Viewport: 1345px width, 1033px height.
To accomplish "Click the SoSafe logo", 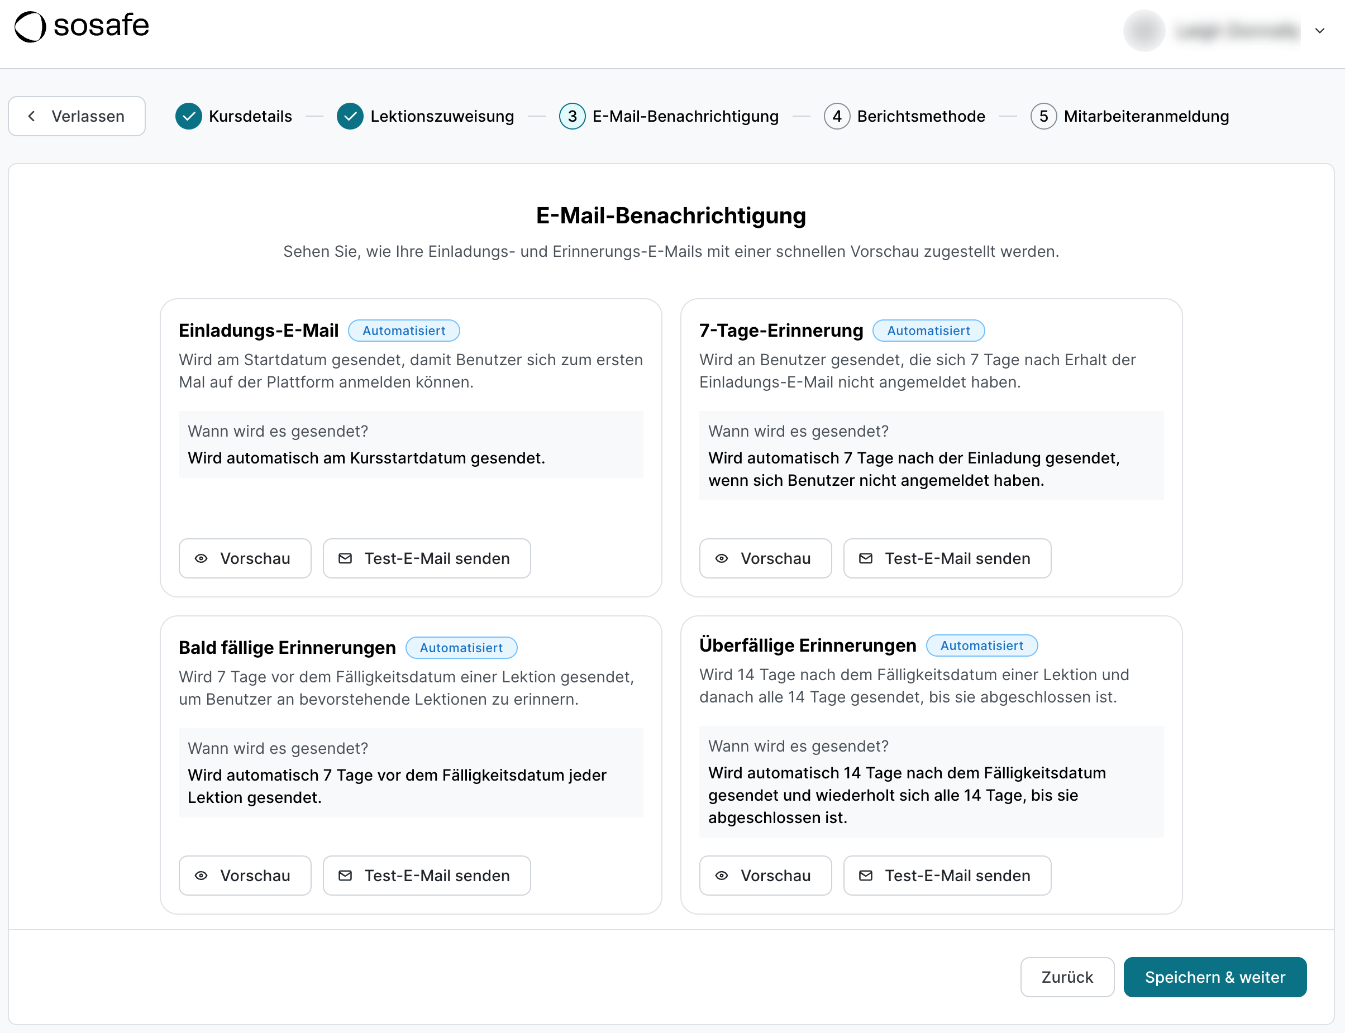I will point(80,26).
